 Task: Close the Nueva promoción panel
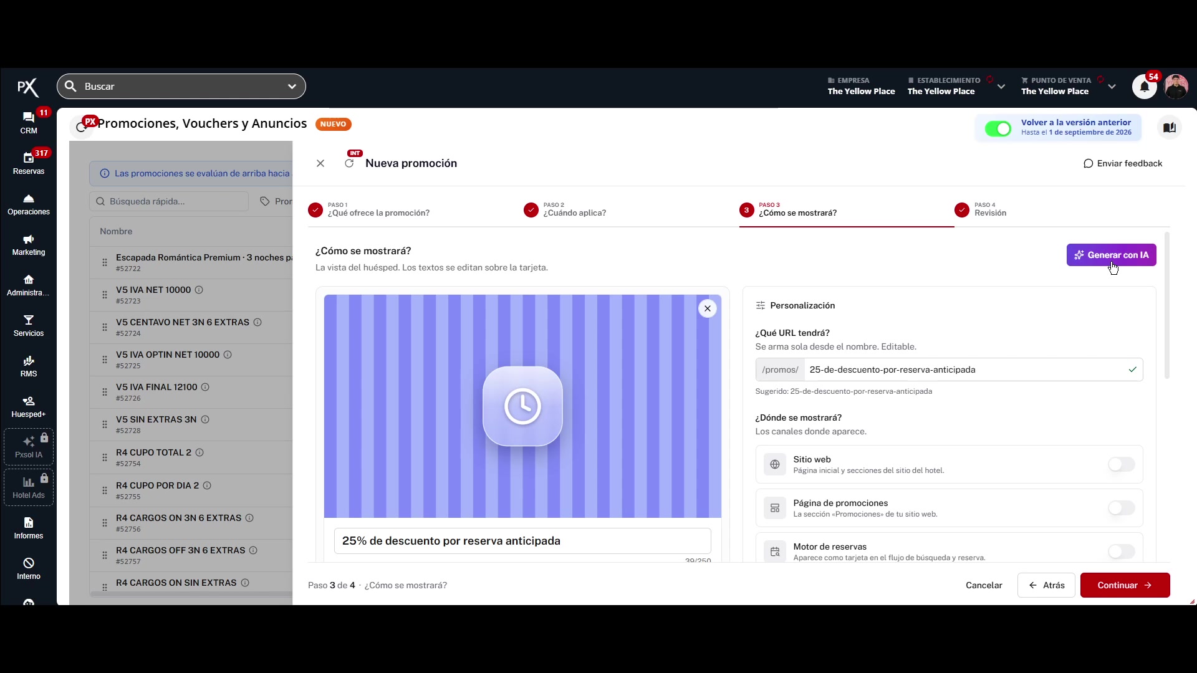coord(320,163)
